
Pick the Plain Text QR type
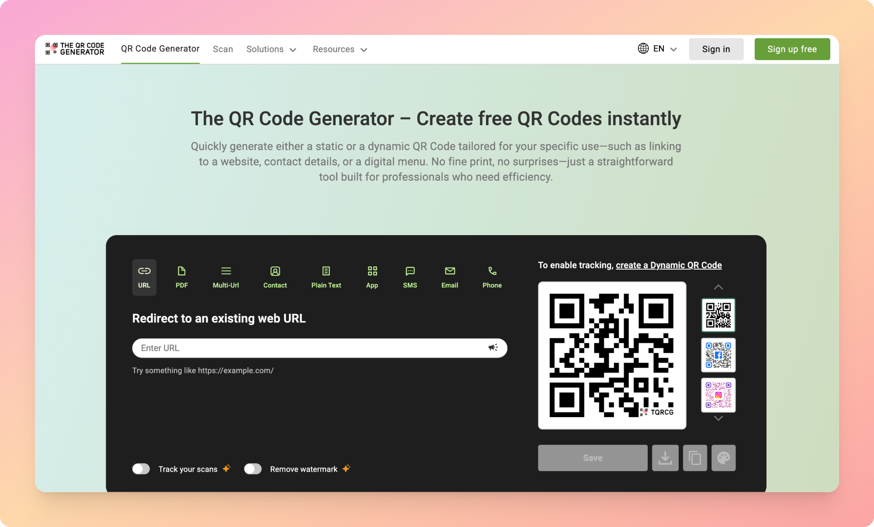point(326,277)
